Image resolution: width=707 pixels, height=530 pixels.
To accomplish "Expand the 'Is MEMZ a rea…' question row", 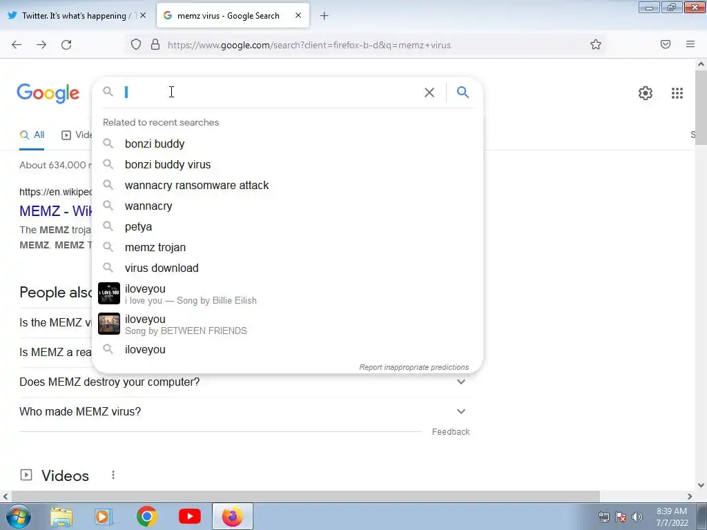I will coord(55,353).
